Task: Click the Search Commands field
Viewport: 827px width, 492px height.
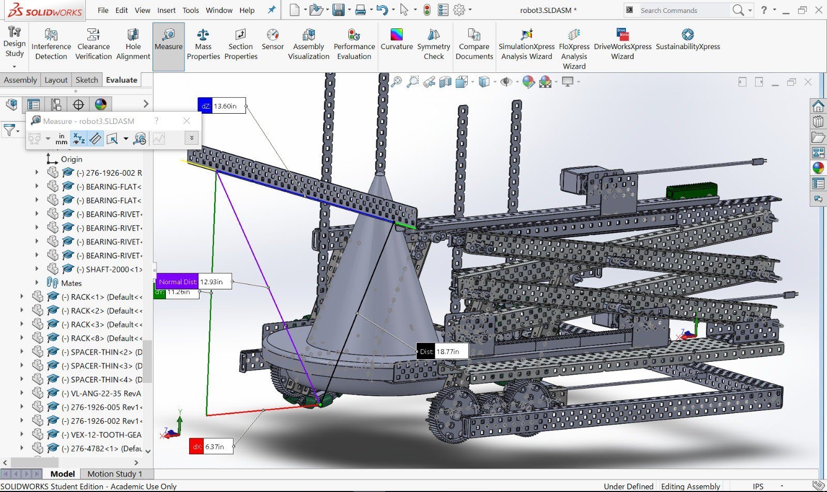Action: (x=683, y=10)
